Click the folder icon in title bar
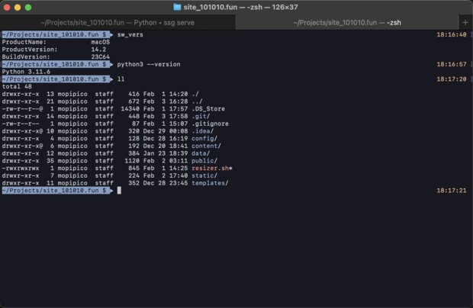 177,7
